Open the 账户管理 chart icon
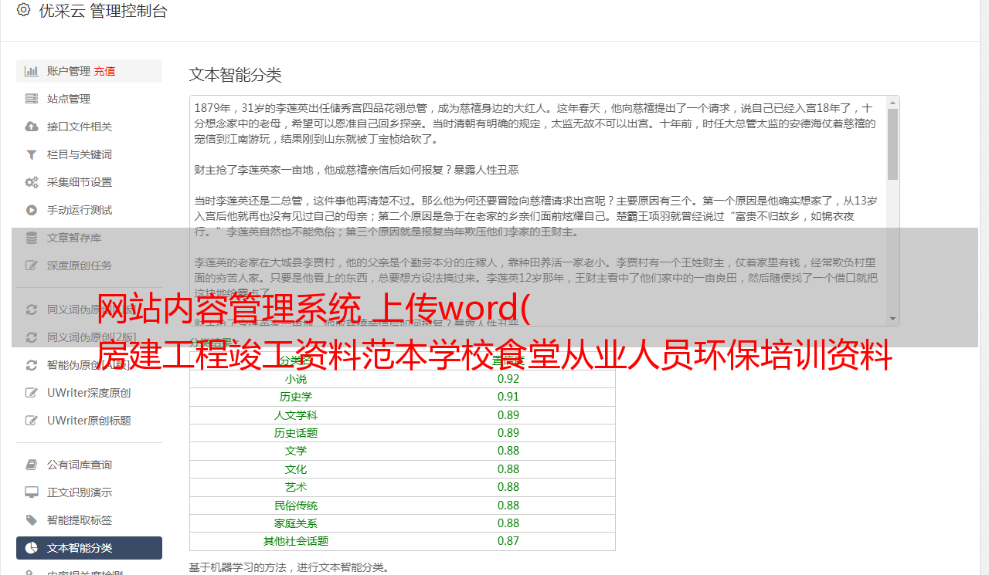Screen dimensions: 989x575 32,71
